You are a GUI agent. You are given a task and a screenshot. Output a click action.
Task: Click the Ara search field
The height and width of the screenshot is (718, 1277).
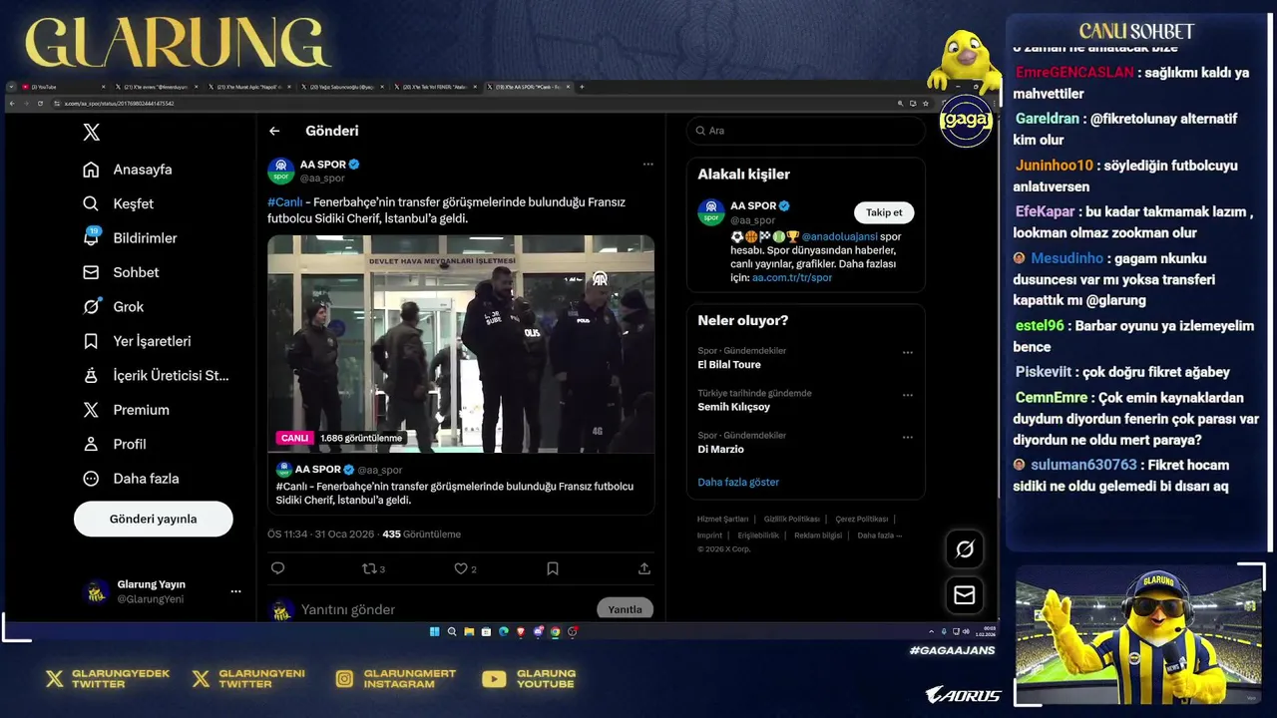[805, 131]
